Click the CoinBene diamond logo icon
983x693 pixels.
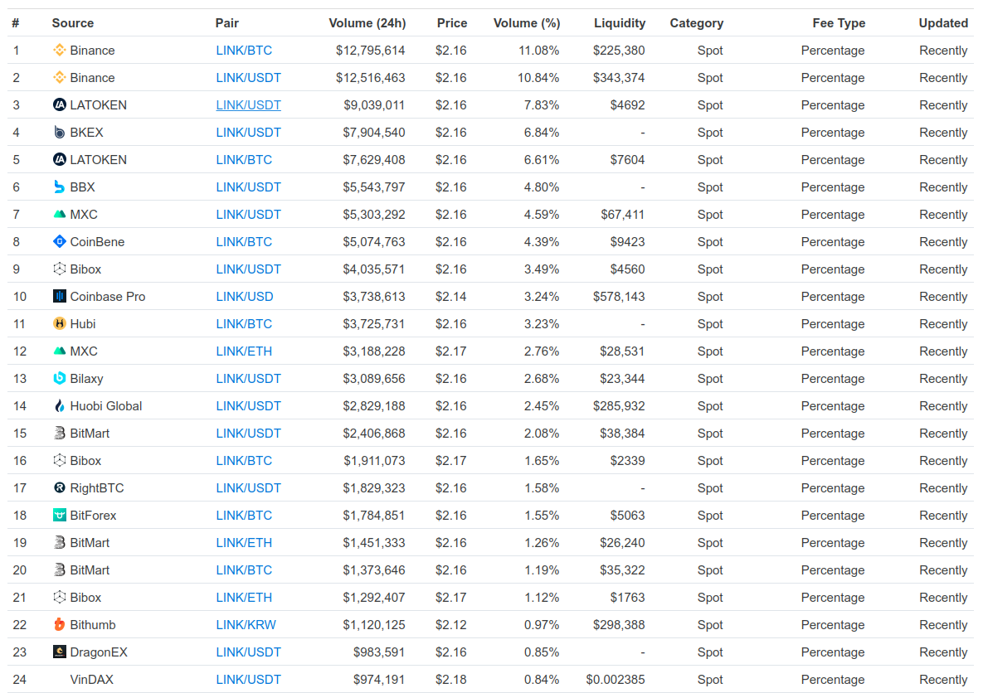(60, 241)
